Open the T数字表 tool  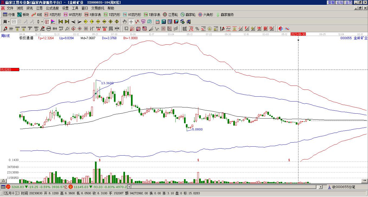152,15
